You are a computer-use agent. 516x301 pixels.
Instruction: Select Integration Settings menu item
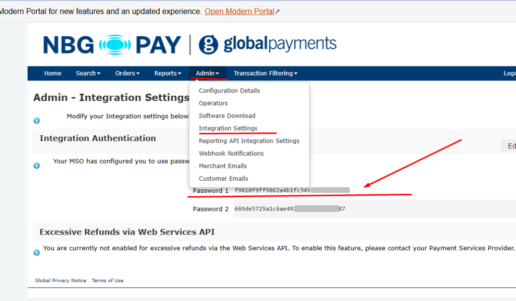coord(228,128)
